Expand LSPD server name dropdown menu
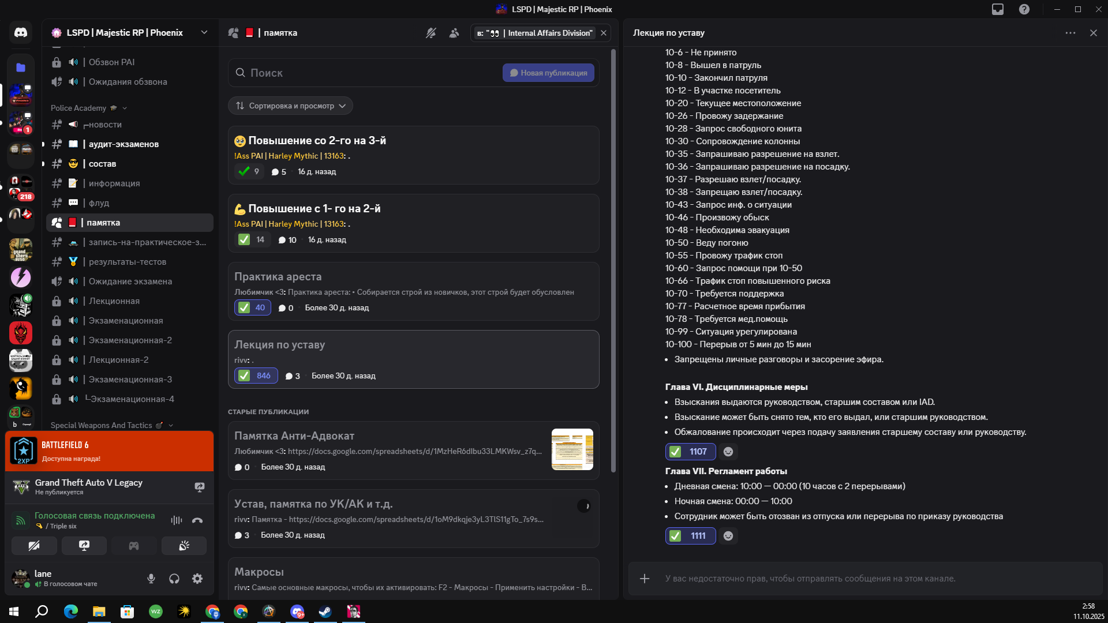The height and width of the screenshot is (623, 1108). (204, 33)
